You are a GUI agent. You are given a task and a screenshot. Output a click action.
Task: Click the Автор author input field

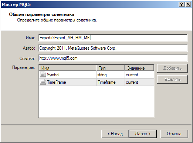113,48
